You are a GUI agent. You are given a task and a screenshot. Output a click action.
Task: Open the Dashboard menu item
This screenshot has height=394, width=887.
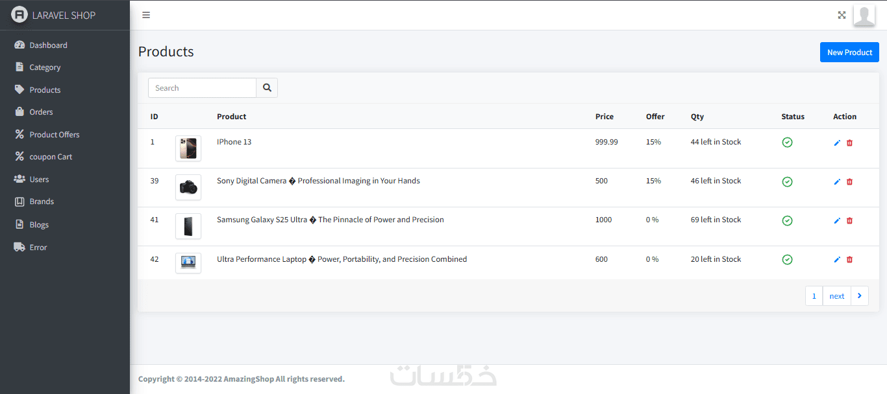[48, 45]
